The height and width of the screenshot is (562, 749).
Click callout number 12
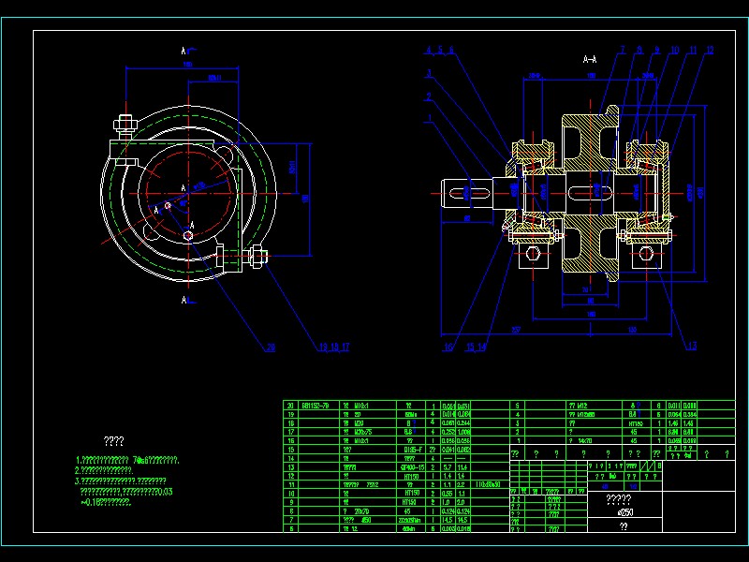click(x=710, y=51)
